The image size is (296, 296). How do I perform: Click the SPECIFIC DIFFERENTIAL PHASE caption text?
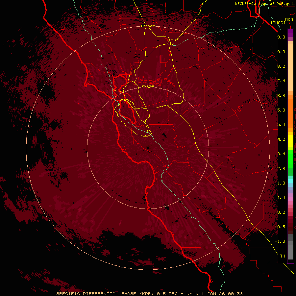96,294
